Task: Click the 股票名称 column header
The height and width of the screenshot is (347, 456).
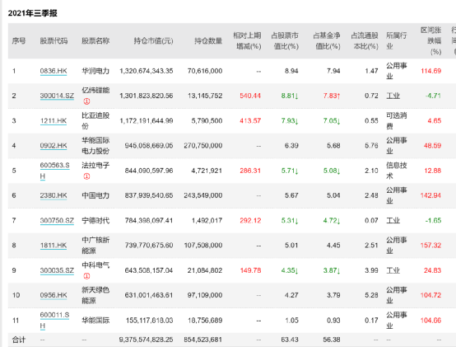Action: pos(95,40)
